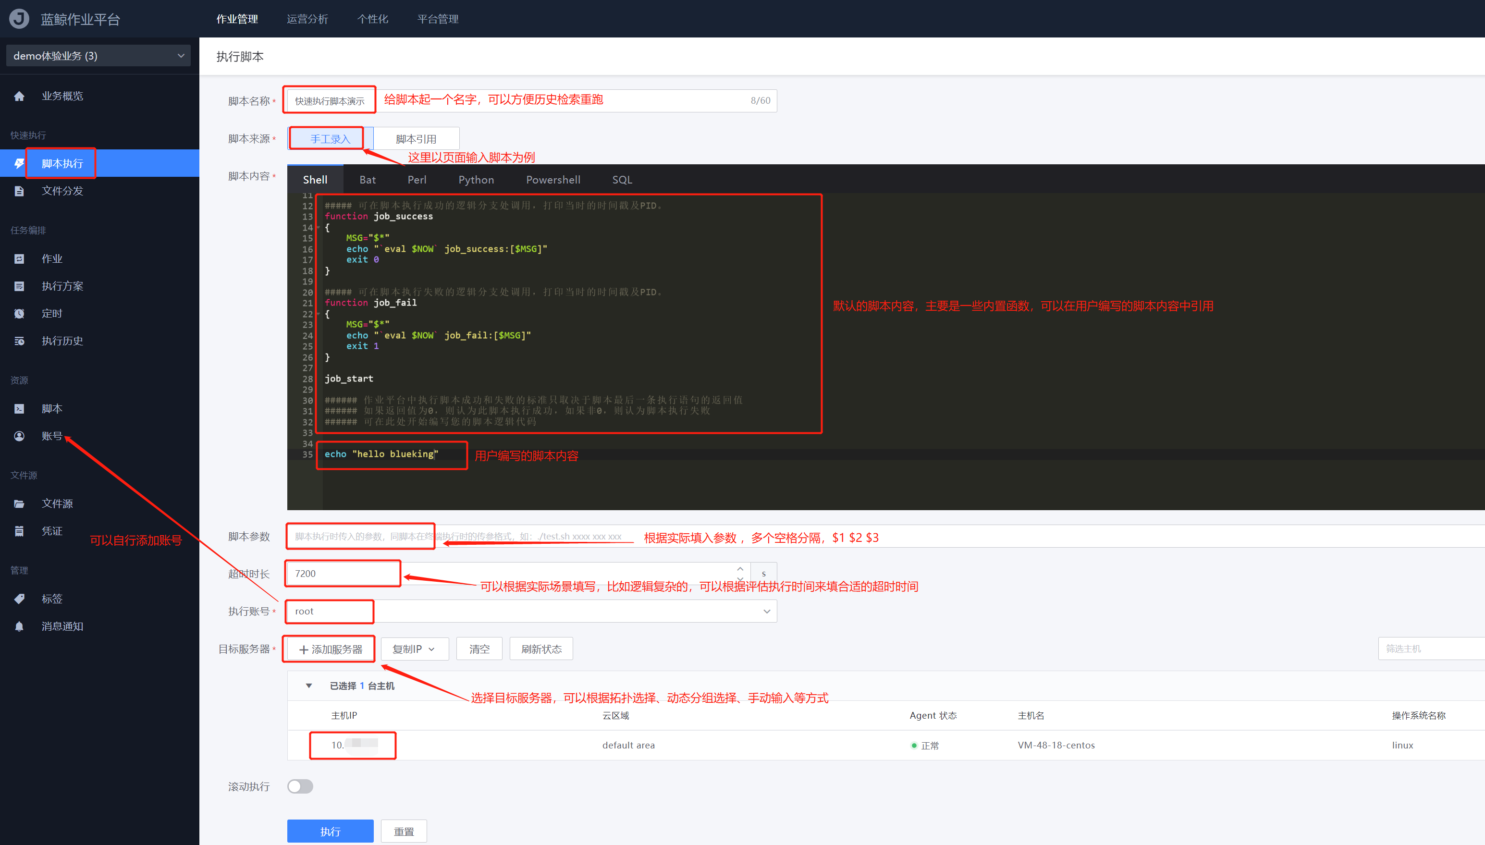Toggle the 滚动执行 switch
Screen dimensions: 1485x845
coord(300,786)
